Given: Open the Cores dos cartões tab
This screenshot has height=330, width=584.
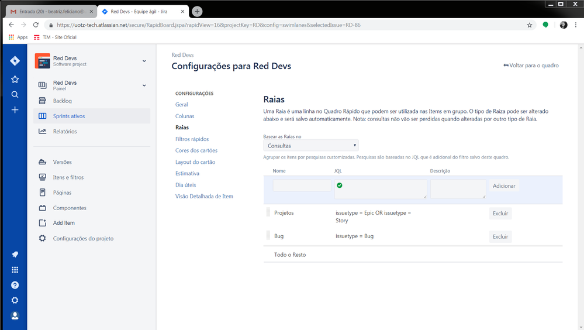Looking at the screenshot, I should click(x=196, y=150).
